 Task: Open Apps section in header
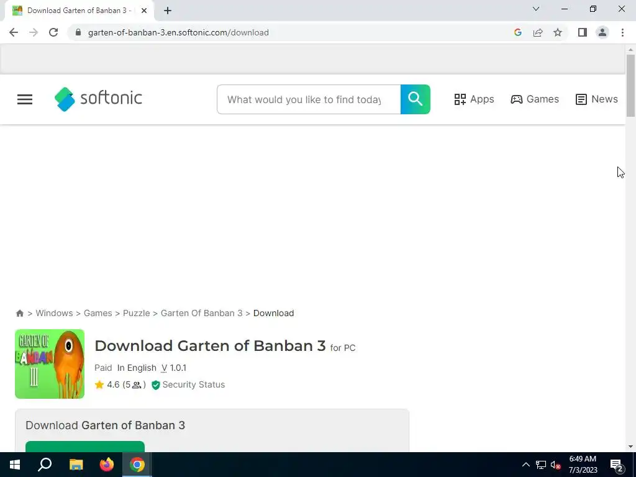pos(474,99)
